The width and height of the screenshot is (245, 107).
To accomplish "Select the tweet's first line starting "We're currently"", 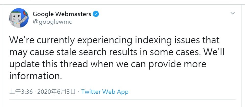I will [115, 40].
